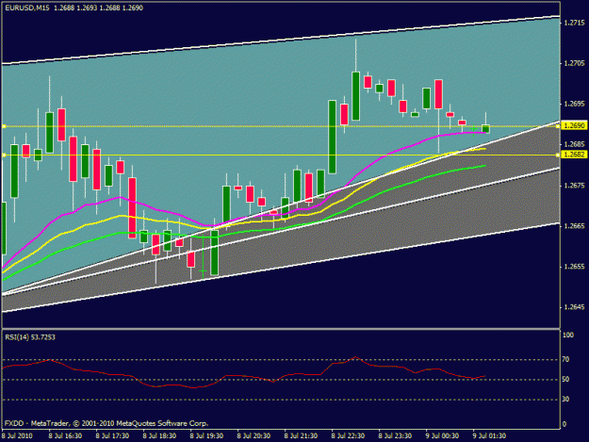
Task: Select right handle of 1.2682 horizontal line
Action: (x=558, y=155)
